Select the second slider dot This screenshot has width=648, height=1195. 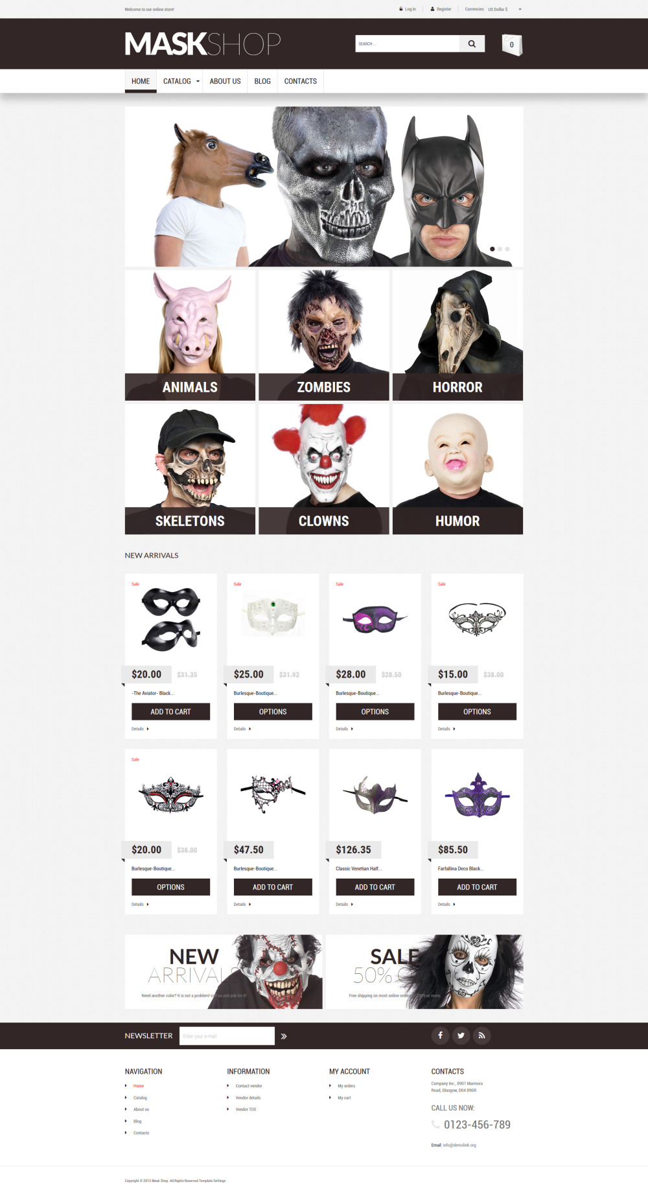coord(500,249)
